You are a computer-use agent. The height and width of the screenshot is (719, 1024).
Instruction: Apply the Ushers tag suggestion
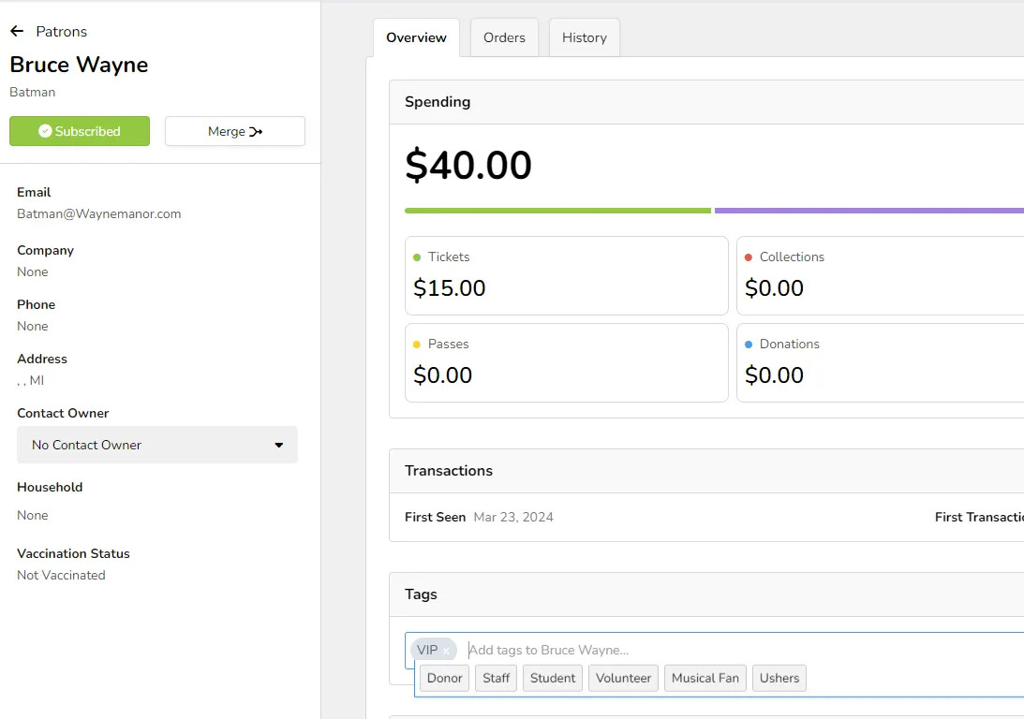779,678
